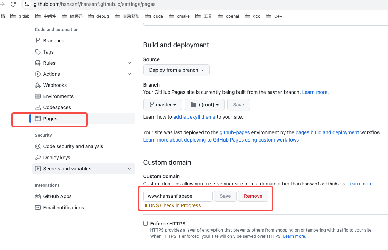
Task: Click the Tags icon in sidebar
Action: pos(37,52)
